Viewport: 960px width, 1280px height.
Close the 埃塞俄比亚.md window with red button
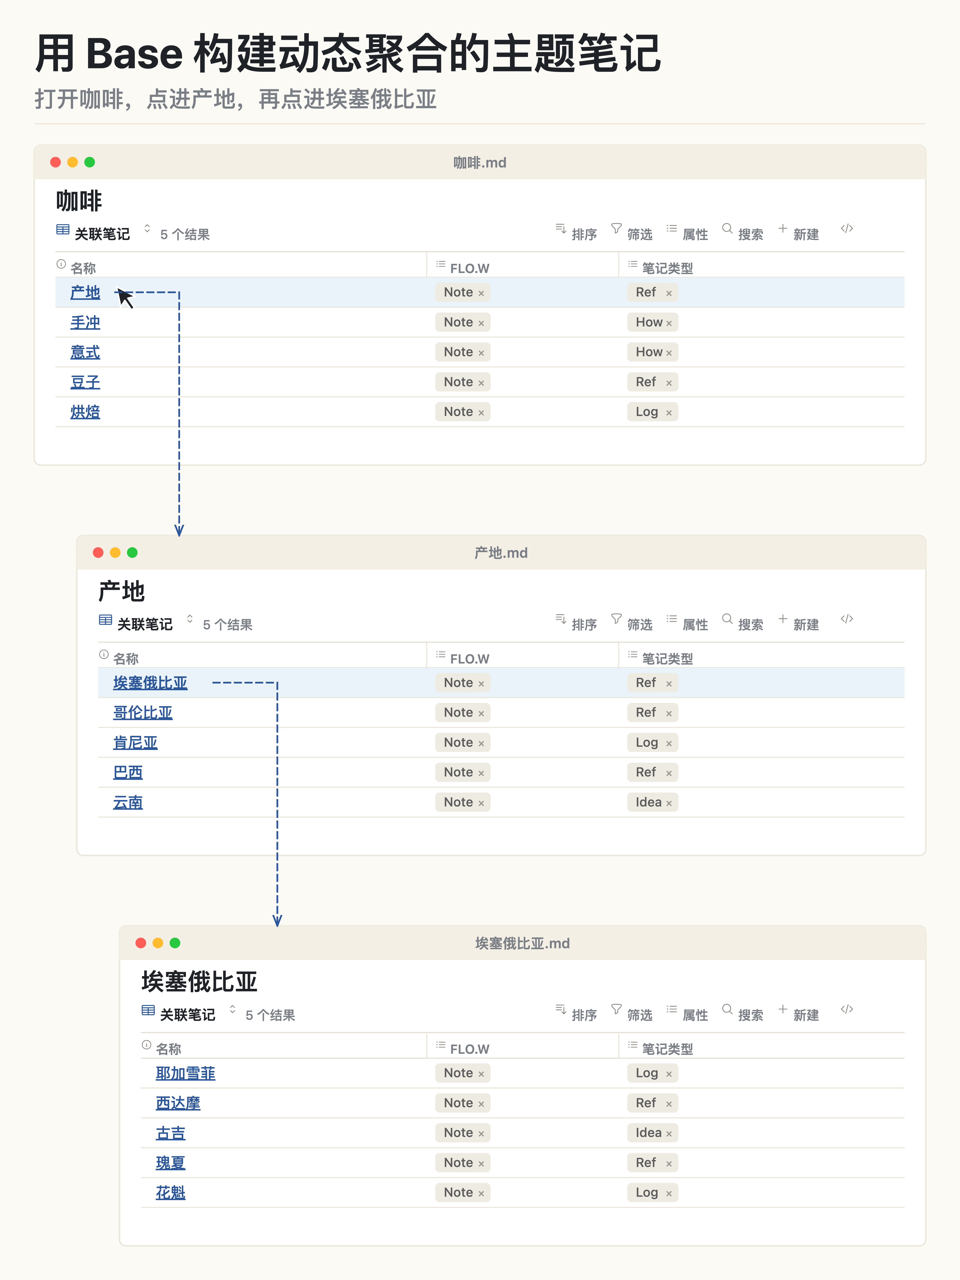[x=140, y=943]
